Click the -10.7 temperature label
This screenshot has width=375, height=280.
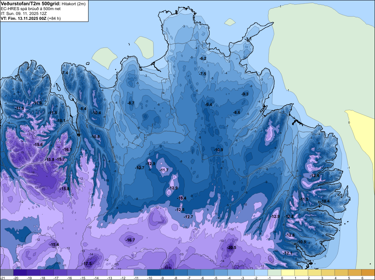click(139, 168)
